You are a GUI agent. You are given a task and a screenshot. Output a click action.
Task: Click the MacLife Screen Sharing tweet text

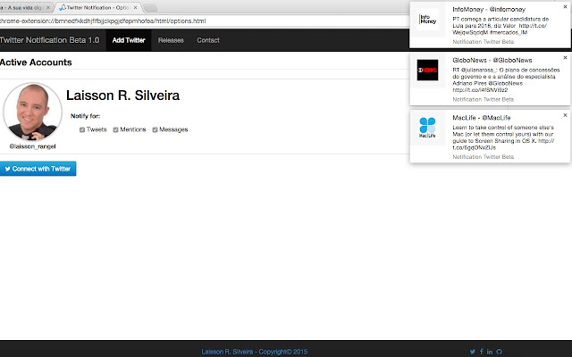(503, 137)
